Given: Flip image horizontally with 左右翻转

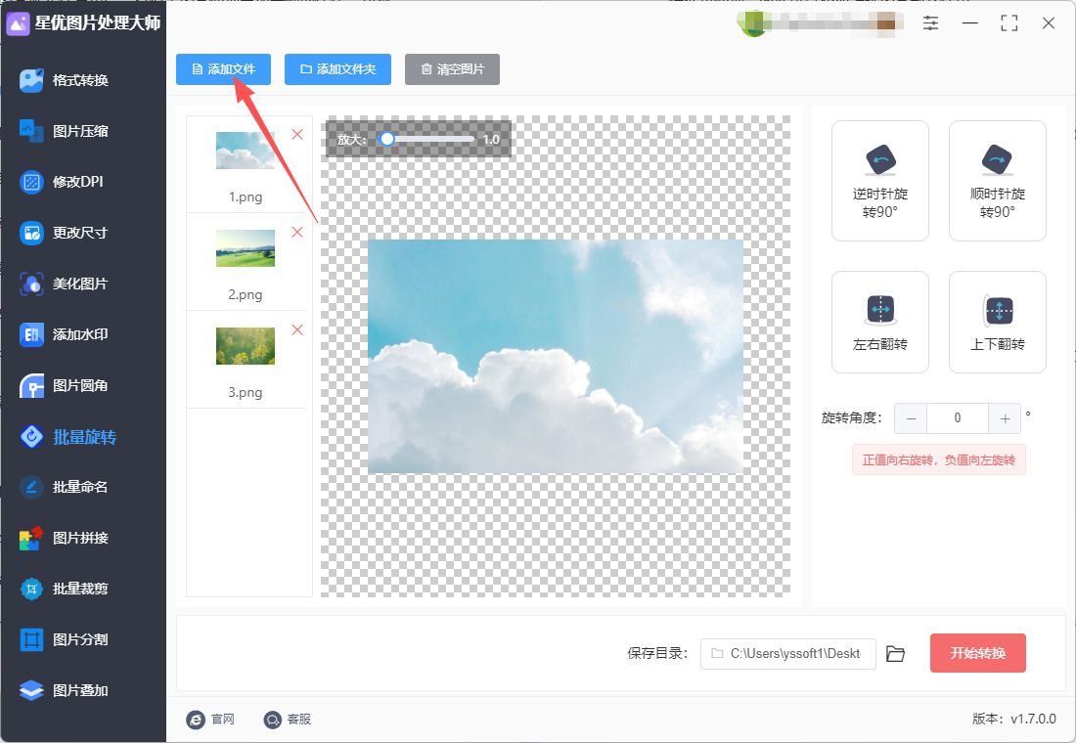Looking at the screenshot, I should [879, 323].
